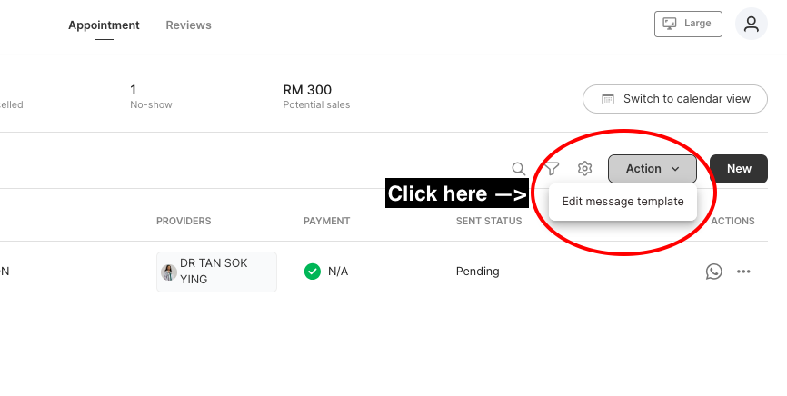Send WhatsApp message for Pending appointment

[x=713, y=272]
